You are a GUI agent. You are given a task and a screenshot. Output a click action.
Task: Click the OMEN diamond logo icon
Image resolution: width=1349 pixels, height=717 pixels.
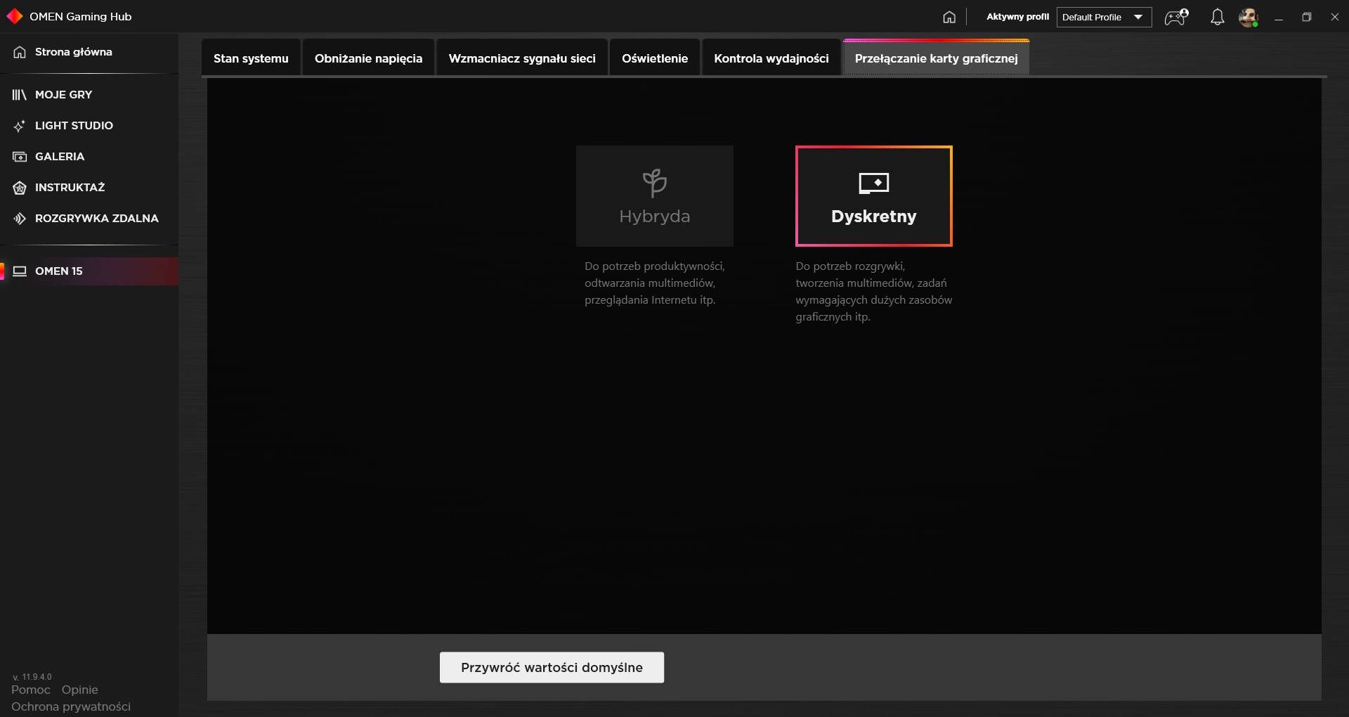click(x=14, y=16)
